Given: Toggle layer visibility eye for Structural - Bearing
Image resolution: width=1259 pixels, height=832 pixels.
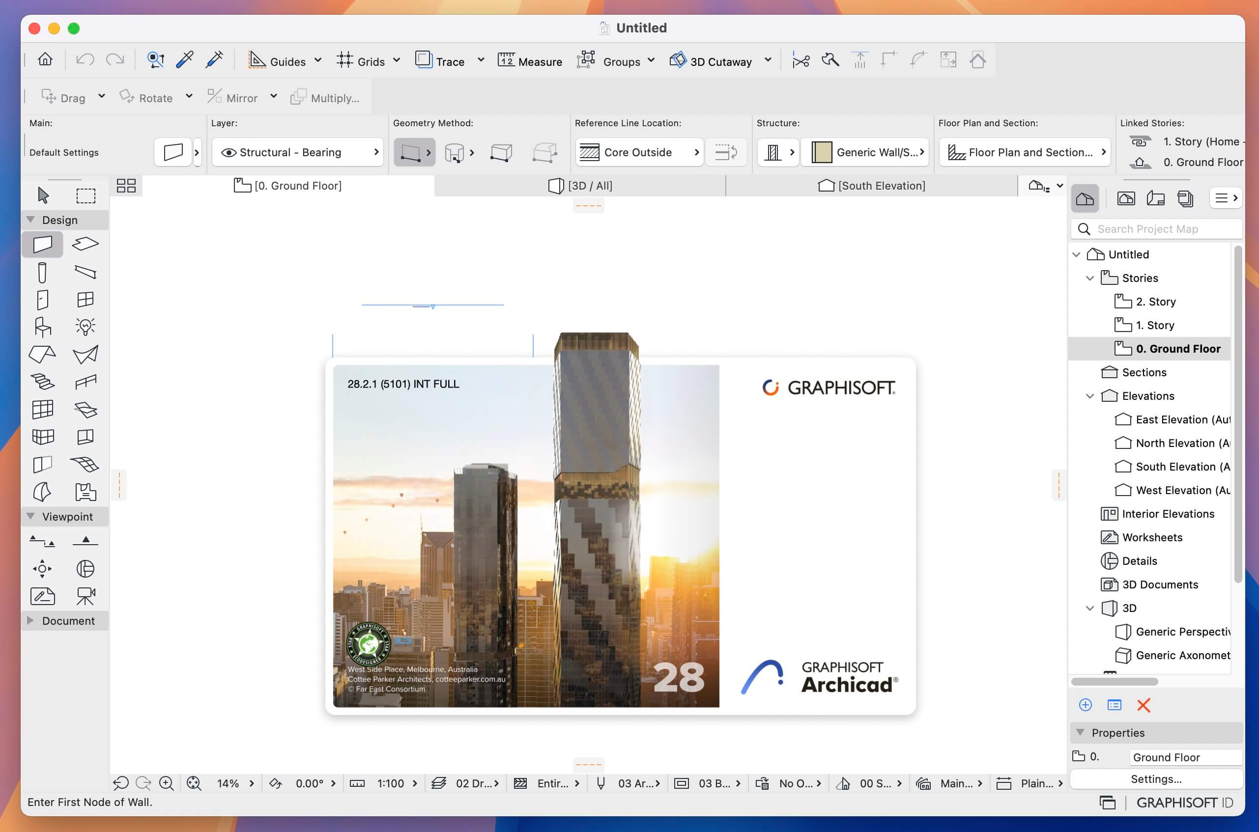Looking at the screenshot, I should tap(229, 153).
